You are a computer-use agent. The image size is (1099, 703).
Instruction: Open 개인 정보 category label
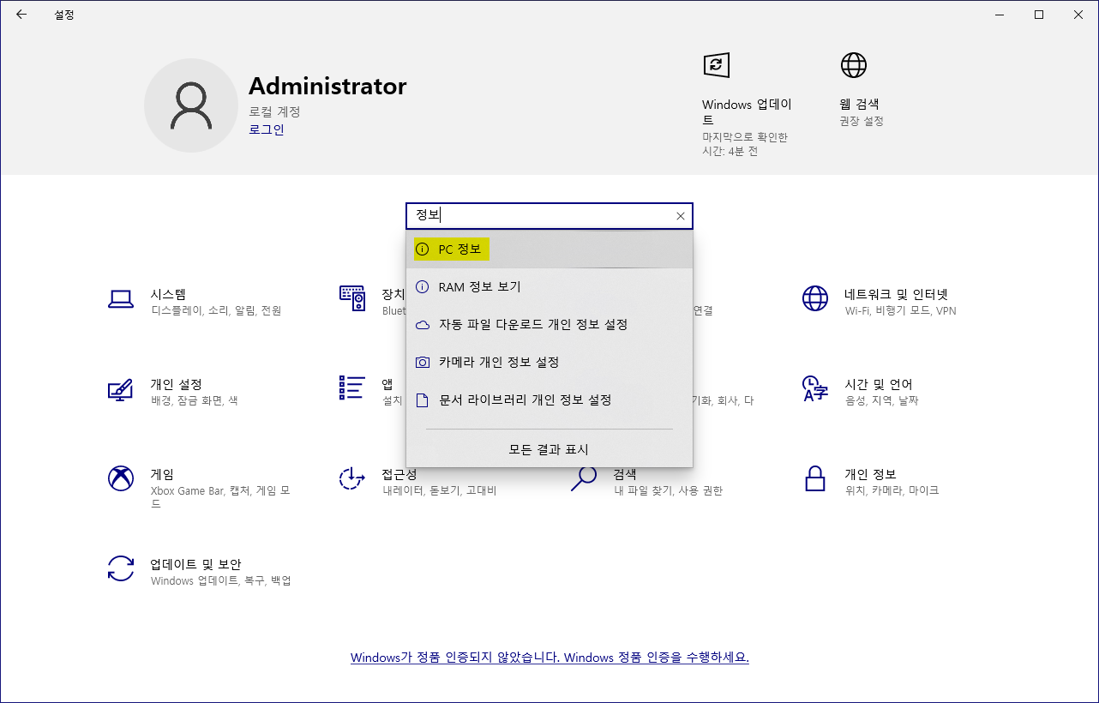click(x=870, y=474)
